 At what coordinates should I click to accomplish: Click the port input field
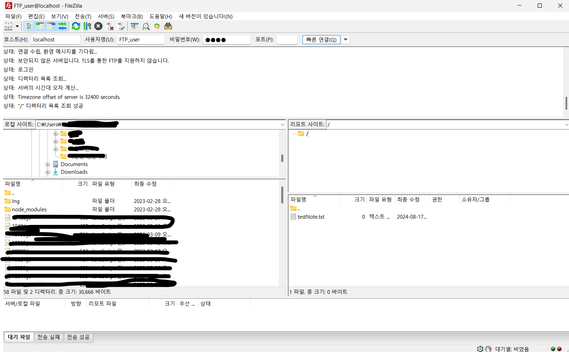coord(287,40)
